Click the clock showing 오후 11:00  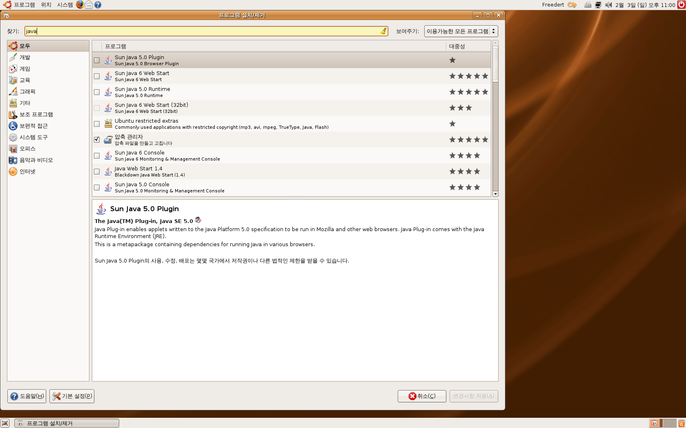645,5
